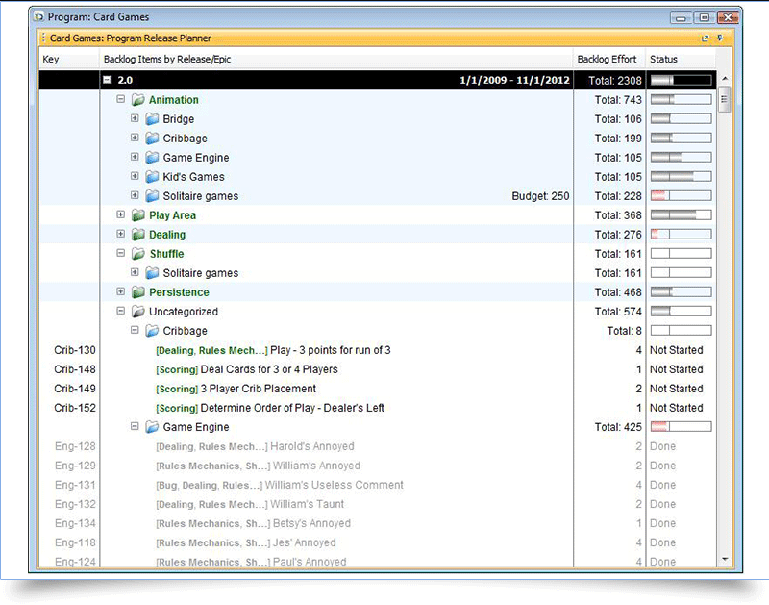Click the blue Kid's Games folder icon
Screen dimensions: 769x605
point(152,177)
